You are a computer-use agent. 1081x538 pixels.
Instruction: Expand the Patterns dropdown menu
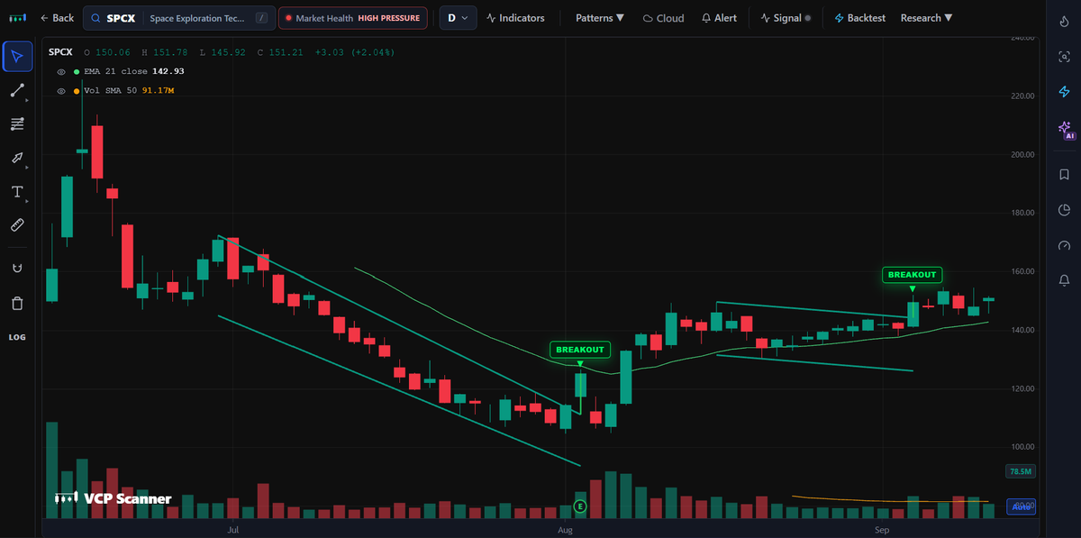599,18
